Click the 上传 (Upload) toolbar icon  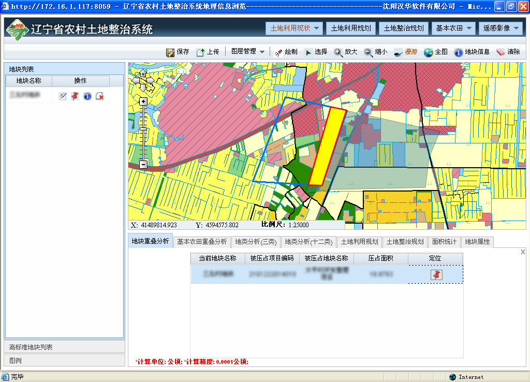(200, 52)
